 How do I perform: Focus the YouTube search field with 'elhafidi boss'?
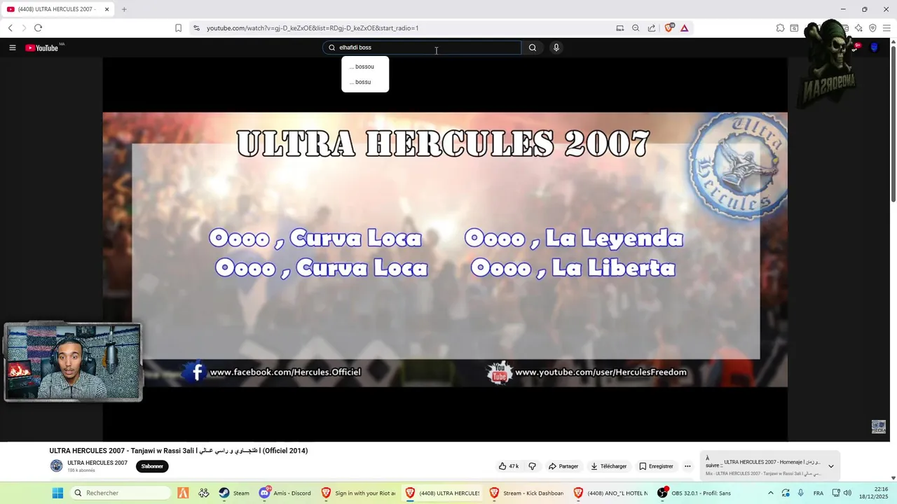[422, 48]
